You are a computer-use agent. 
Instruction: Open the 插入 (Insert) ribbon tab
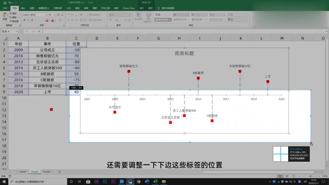coord(23,8)
